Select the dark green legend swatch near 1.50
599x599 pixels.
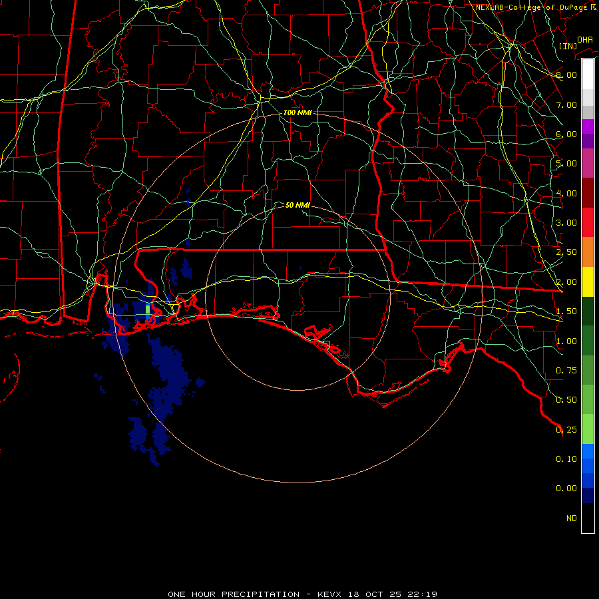[588, 311]
